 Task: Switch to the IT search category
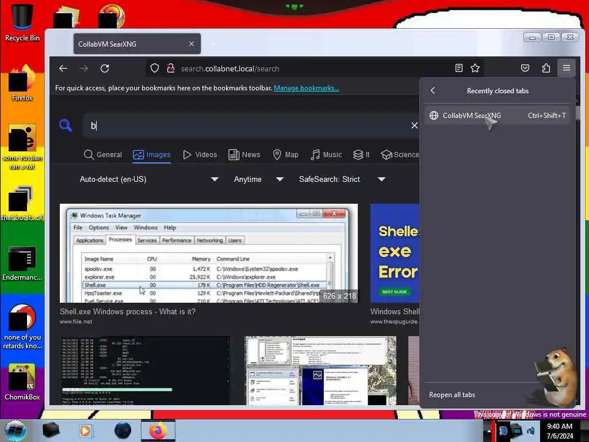(x=361, y=154)
